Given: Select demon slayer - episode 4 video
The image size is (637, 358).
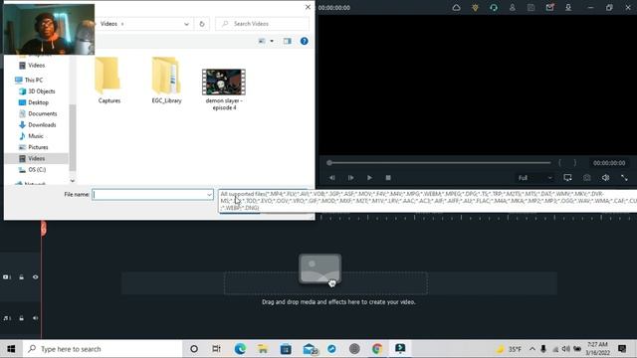Looking at the screenshot, I should [x=224, y=89].
